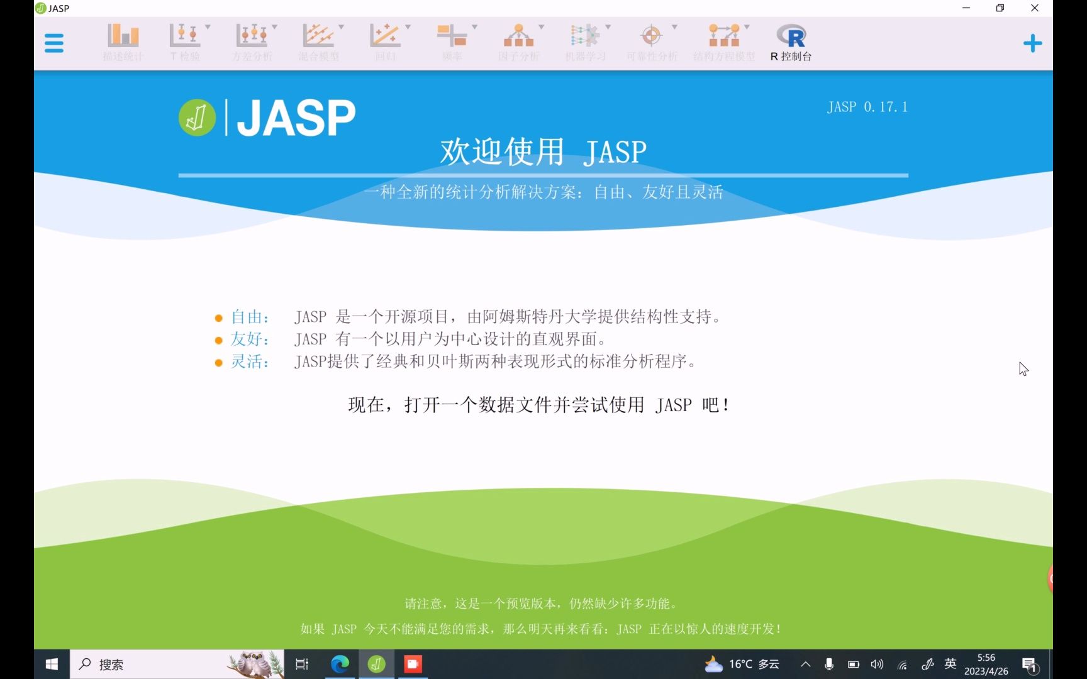Click the taskbar 搜索 search box
This screenshot has width=1087, height=679.
tap(177, 664)
